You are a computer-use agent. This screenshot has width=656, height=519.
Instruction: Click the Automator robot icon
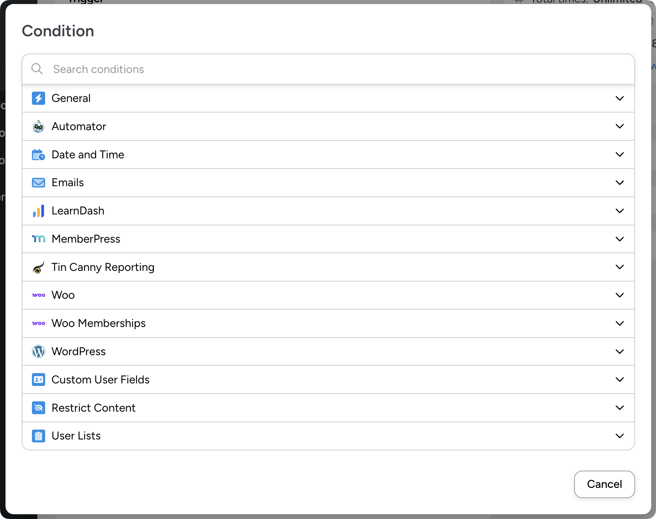[39, 126]
